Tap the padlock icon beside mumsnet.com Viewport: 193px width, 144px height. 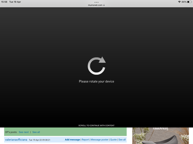click(x=104, y=5)
